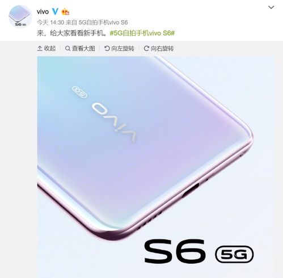Viewport: 283px width, 278px height.
Task: Click the 收起 collapse button
Action: click(47, 48)
